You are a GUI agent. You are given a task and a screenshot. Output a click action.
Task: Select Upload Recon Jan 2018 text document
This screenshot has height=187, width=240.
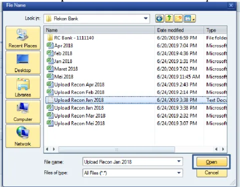[136, 100]
